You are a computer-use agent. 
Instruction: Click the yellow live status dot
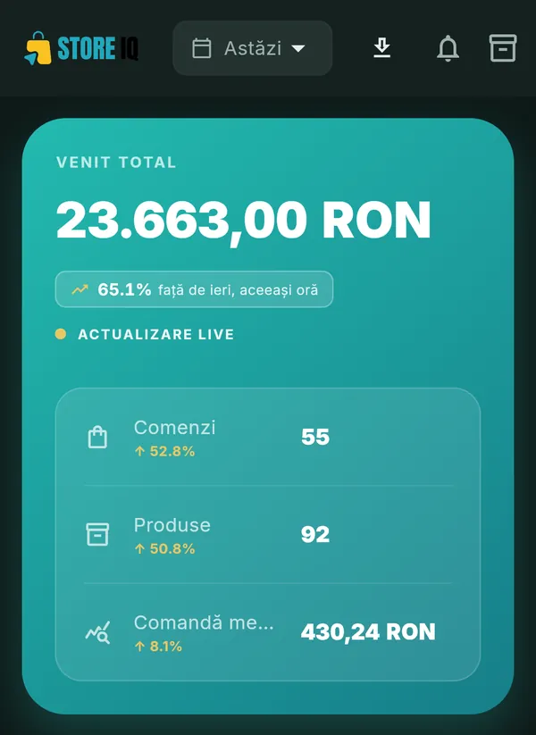pyautogui.click(x=61, y=334)
